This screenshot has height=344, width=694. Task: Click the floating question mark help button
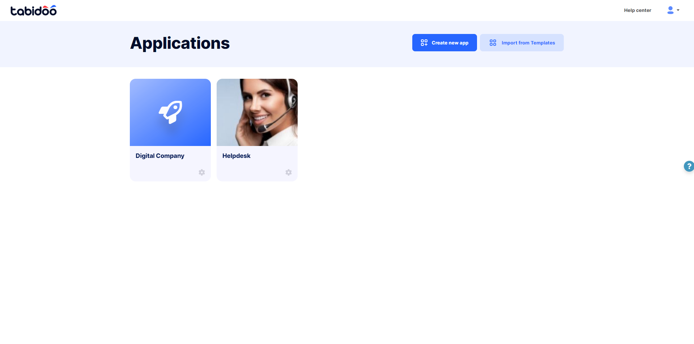pyautogui.click(x=689, y=166)
